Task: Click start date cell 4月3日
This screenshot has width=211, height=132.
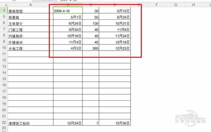Action: 68,48
